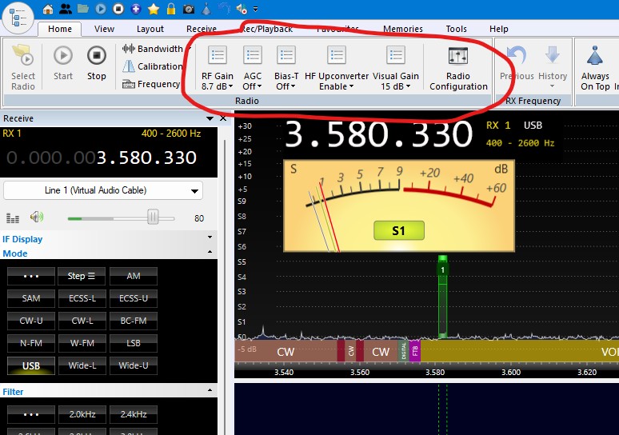This screenshot has width=619, height=435.
Task: Open the AGC Off dropdown
Action: pyautogui.click(x=252, y=67)
